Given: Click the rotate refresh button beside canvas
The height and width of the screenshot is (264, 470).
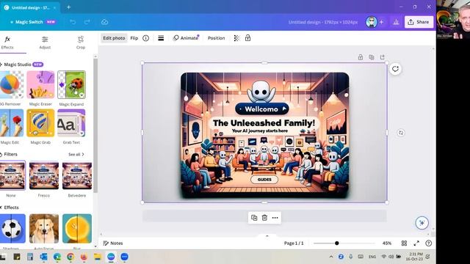Looking at the screenshot, I should coord(395,69).
